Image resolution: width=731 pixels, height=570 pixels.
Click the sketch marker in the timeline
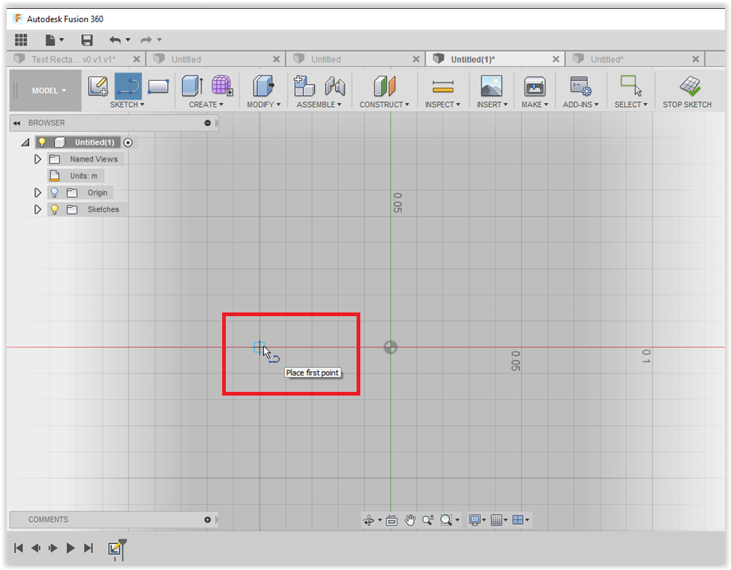pos(115,548)
